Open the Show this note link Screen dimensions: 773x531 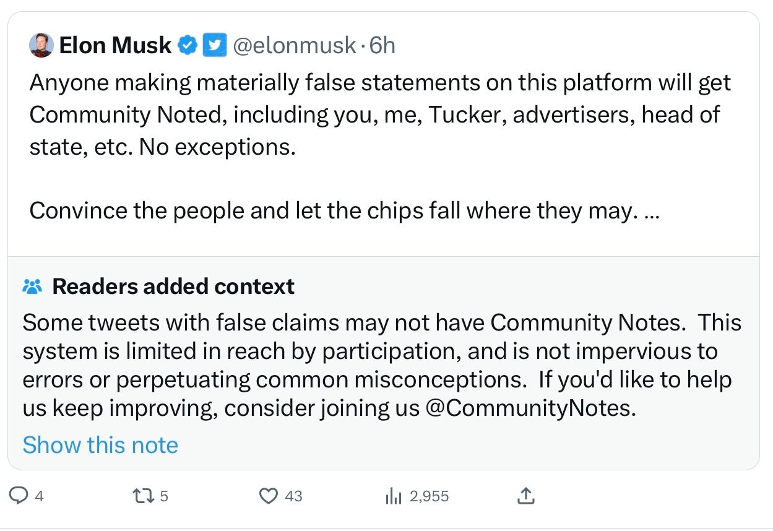pos(100,445)
